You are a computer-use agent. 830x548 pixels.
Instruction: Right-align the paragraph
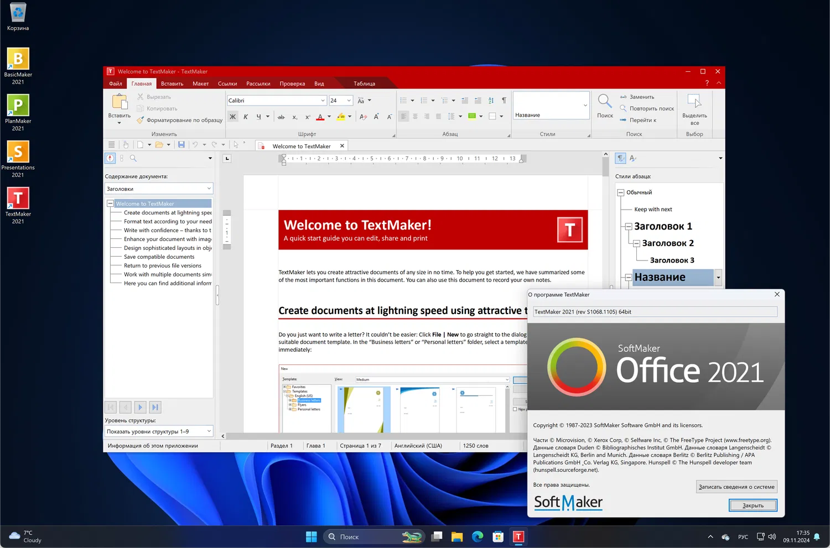tap(427, 117)
